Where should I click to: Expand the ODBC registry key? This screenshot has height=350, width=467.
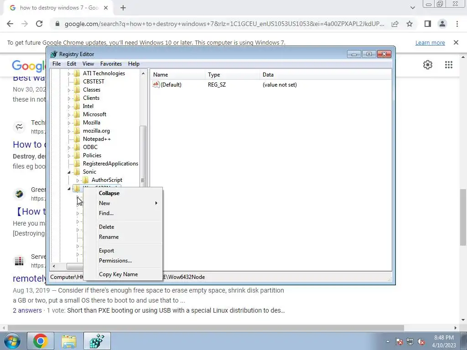(x=69, y=147)
